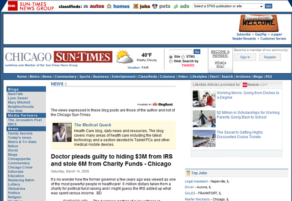Click the Register button
Screen dimensions: 292x201
[x=270, y=57]
